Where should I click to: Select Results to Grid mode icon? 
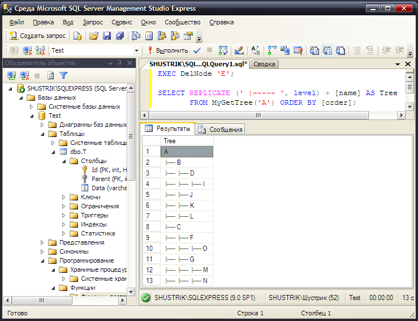(327, 50)
